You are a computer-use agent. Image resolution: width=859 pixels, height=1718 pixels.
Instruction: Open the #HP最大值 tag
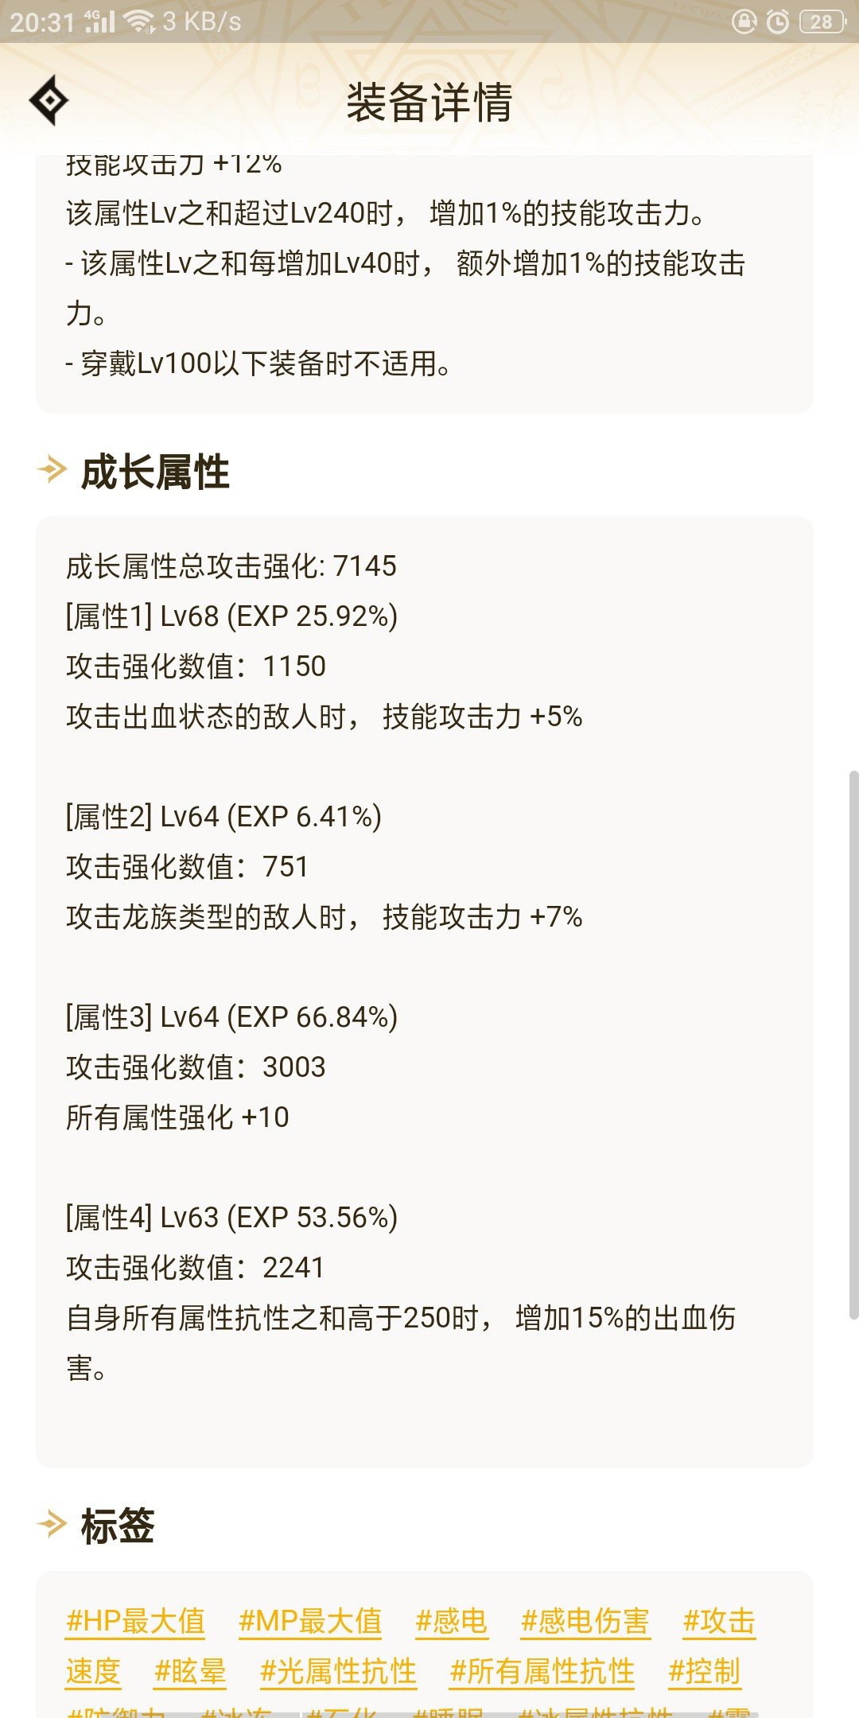coord(135,1621)
